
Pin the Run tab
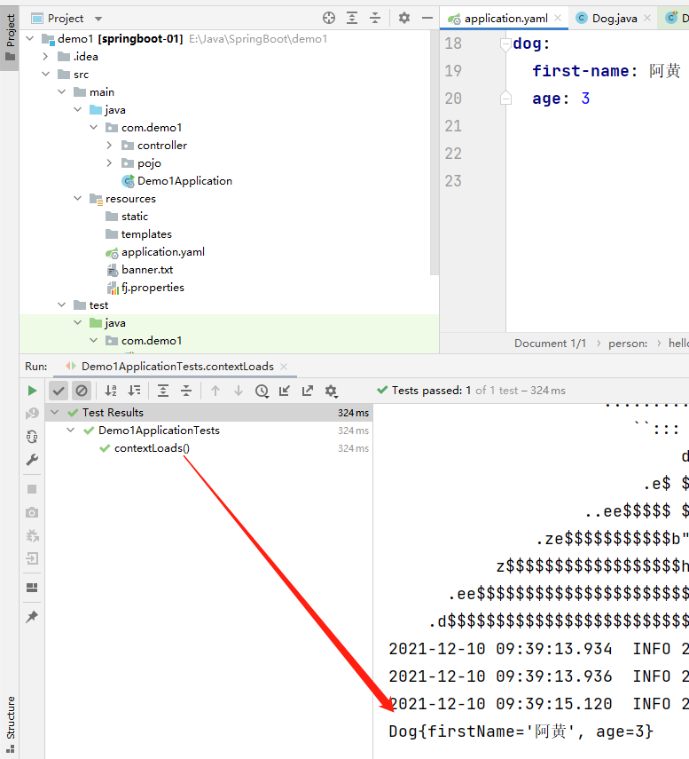[32, 616]
